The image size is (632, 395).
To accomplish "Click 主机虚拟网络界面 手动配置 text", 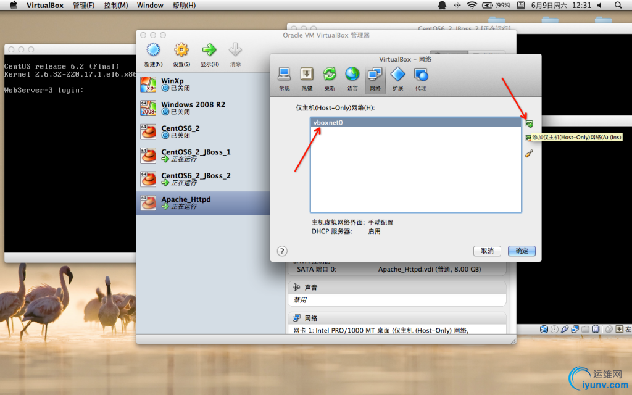I will 352,222.
